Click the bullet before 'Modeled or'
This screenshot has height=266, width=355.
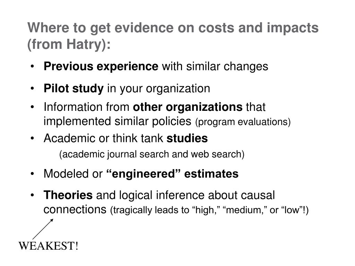pos(32,174)
